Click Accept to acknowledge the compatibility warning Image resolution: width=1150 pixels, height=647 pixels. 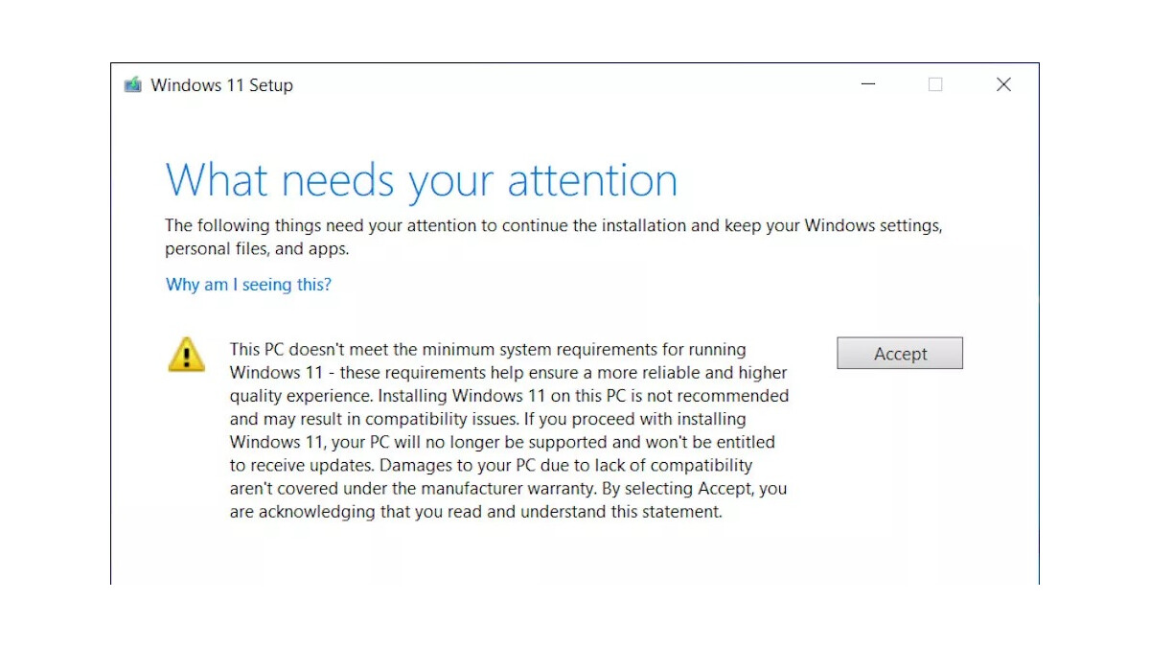(899, 353)
